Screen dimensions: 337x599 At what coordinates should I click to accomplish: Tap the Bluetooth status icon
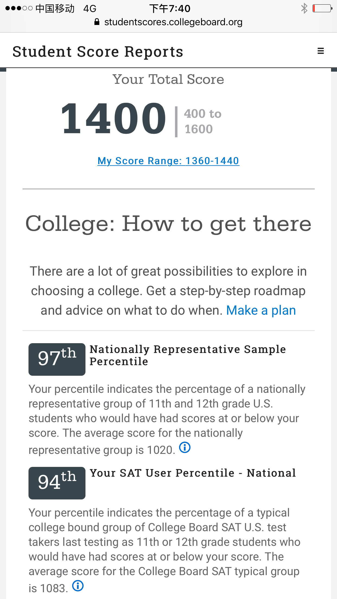(x=304, y=8)
